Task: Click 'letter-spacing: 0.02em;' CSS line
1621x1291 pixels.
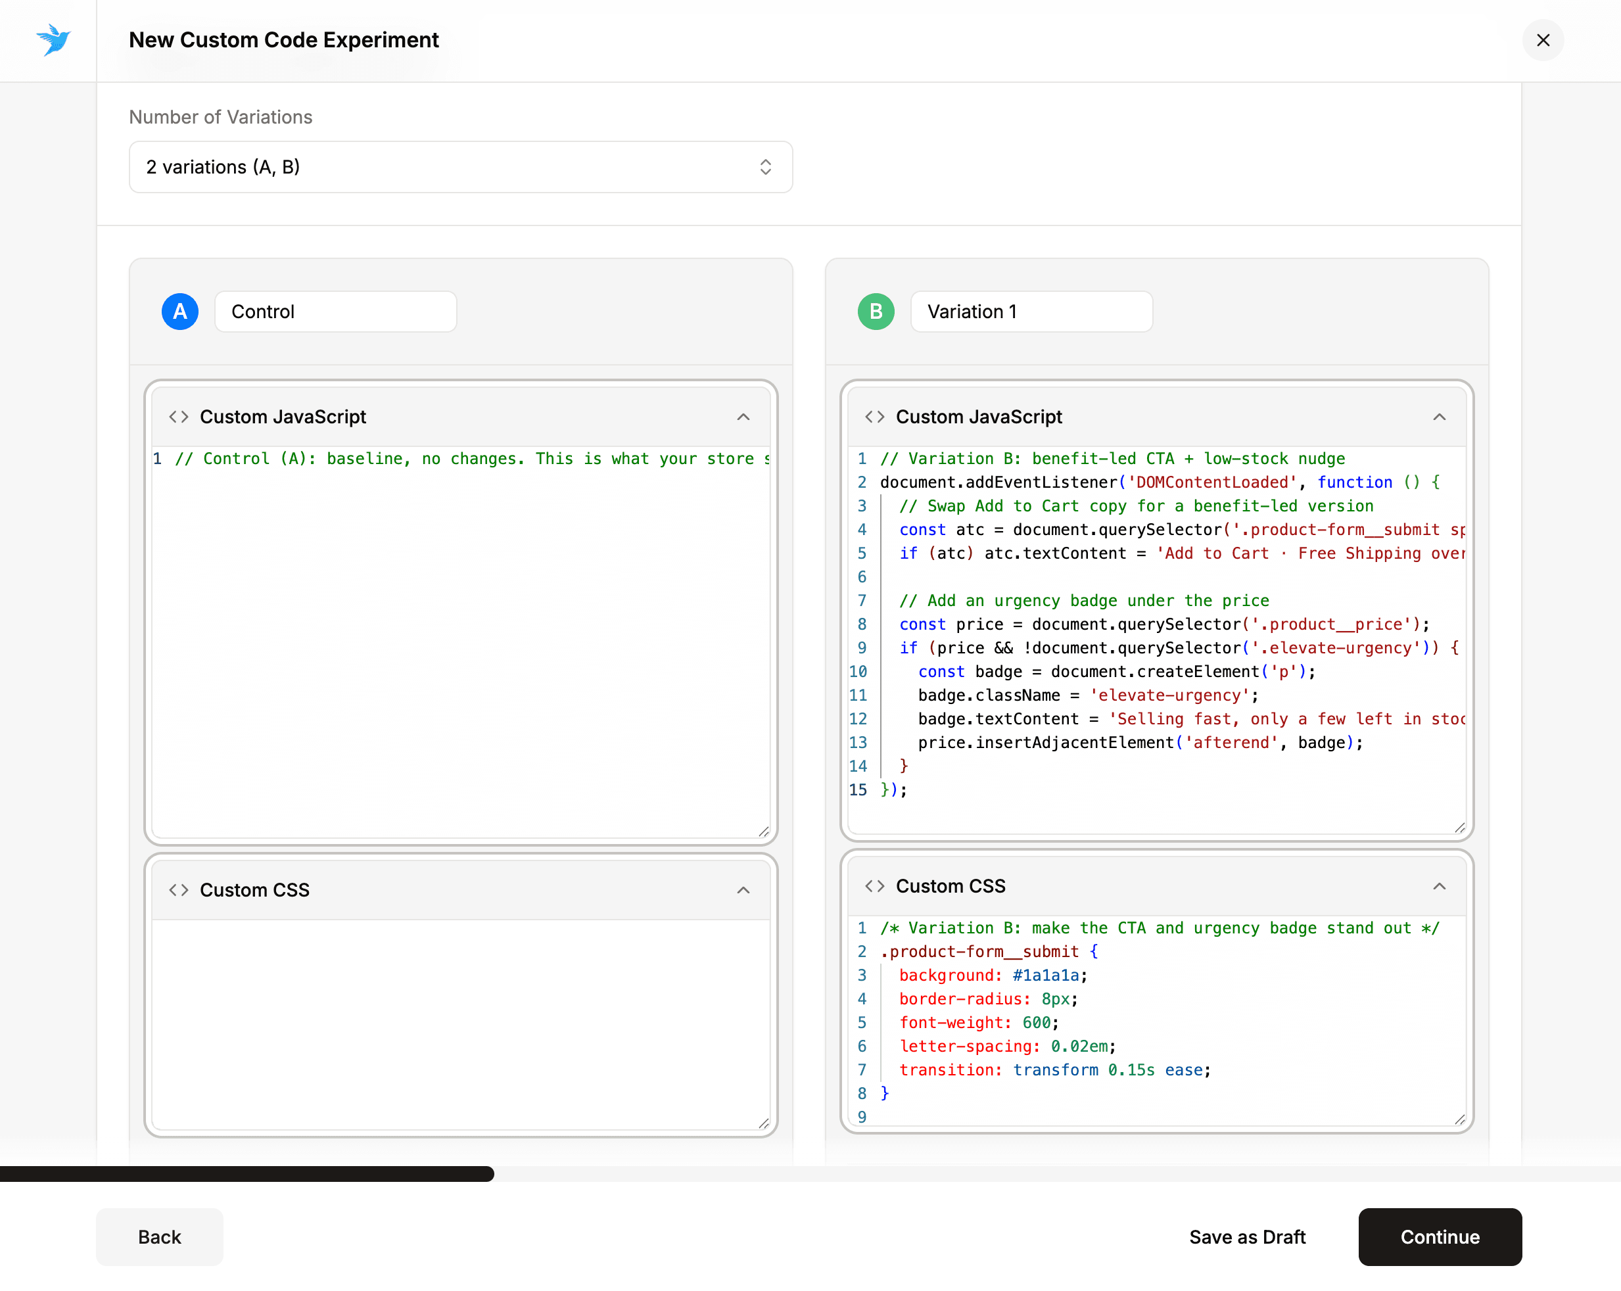Action: pos(1008,1046)
